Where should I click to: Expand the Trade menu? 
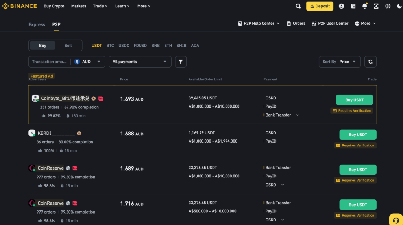click(x=100, y=6)
